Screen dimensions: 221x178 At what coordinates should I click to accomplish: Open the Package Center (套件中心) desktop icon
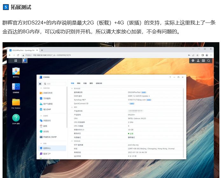click(16, 73)
